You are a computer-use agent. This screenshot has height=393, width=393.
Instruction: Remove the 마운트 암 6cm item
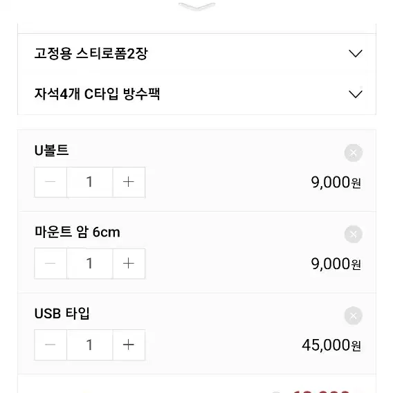point(353,234)
